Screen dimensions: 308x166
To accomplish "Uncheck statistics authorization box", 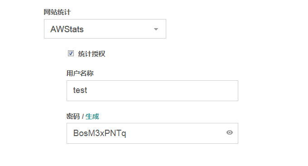I will point(71,54).
